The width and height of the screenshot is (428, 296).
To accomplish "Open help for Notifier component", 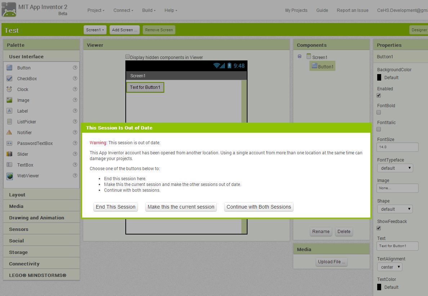I will 75,132.
